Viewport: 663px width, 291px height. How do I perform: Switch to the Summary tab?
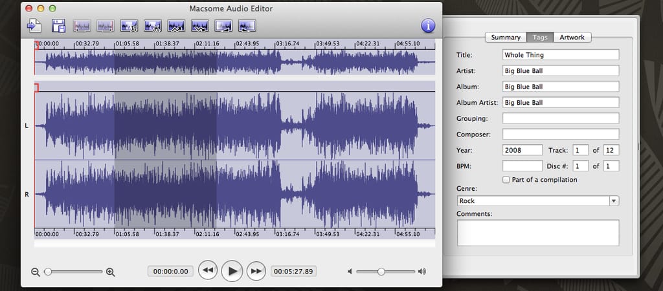(505, 38)
